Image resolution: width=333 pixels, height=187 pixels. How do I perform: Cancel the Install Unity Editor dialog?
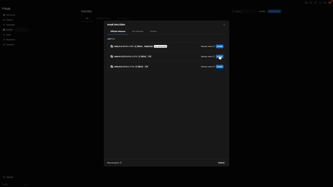click(x=221, y=163)
